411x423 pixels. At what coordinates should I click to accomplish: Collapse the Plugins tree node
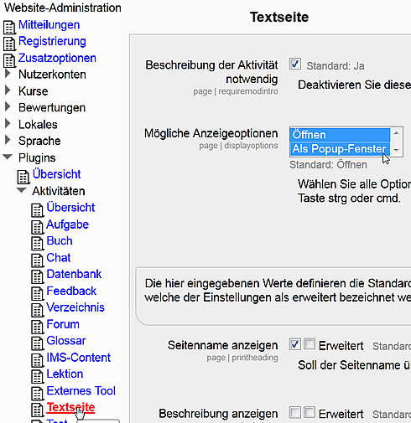pos(8,157)
